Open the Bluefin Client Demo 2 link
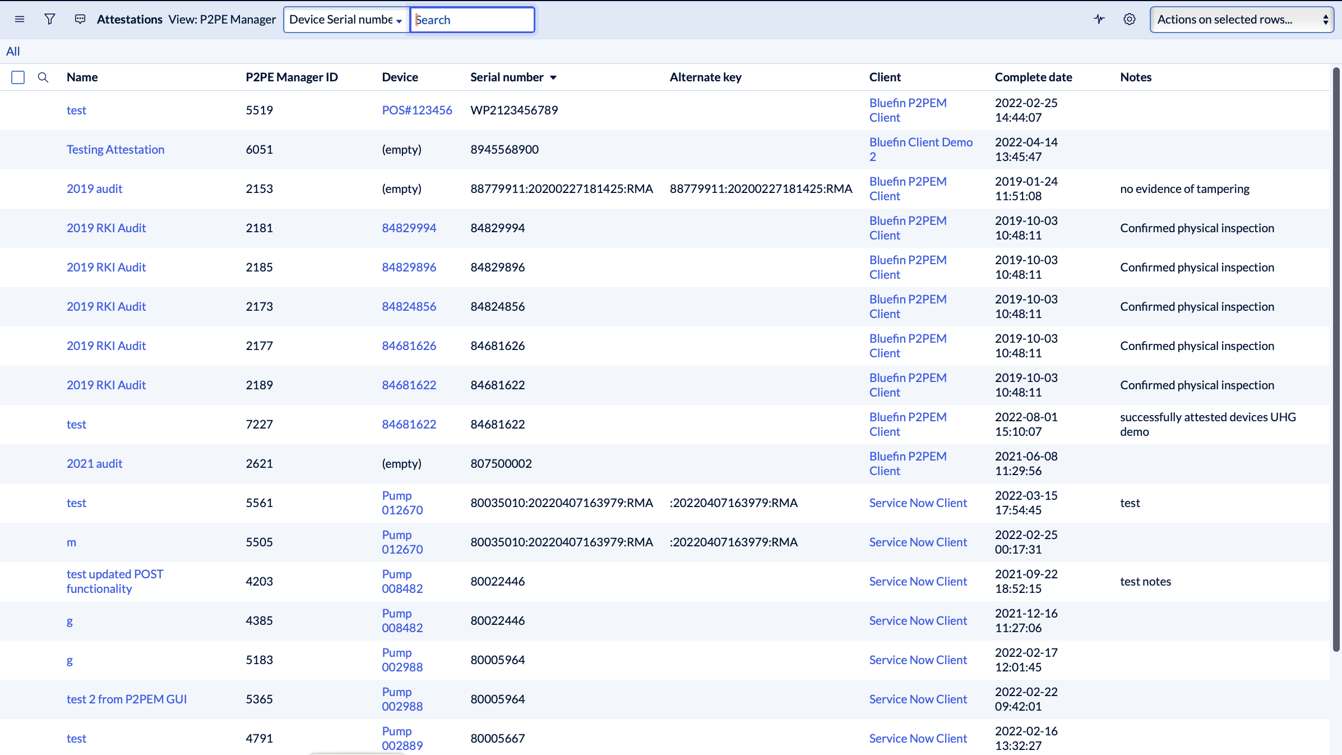Viewport: 1342px width, 755px height. [x=921, y=149]
